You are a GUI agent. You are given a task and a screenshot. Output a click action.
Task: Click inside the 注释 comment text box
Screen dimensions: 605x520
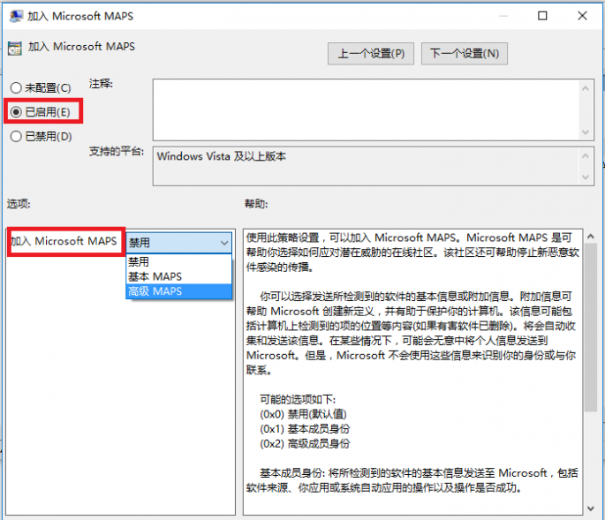367,110
